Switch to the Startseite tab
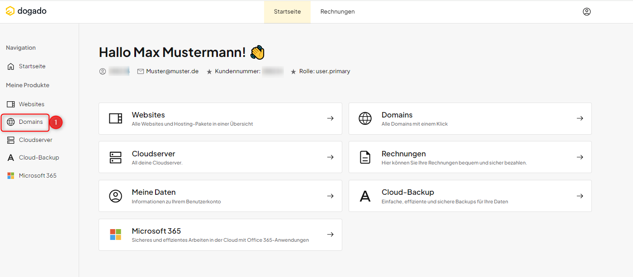 pos(287,11)
